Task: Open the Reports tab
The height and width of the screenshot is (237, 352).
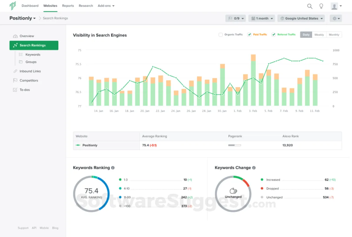Action: coord(68,6)
